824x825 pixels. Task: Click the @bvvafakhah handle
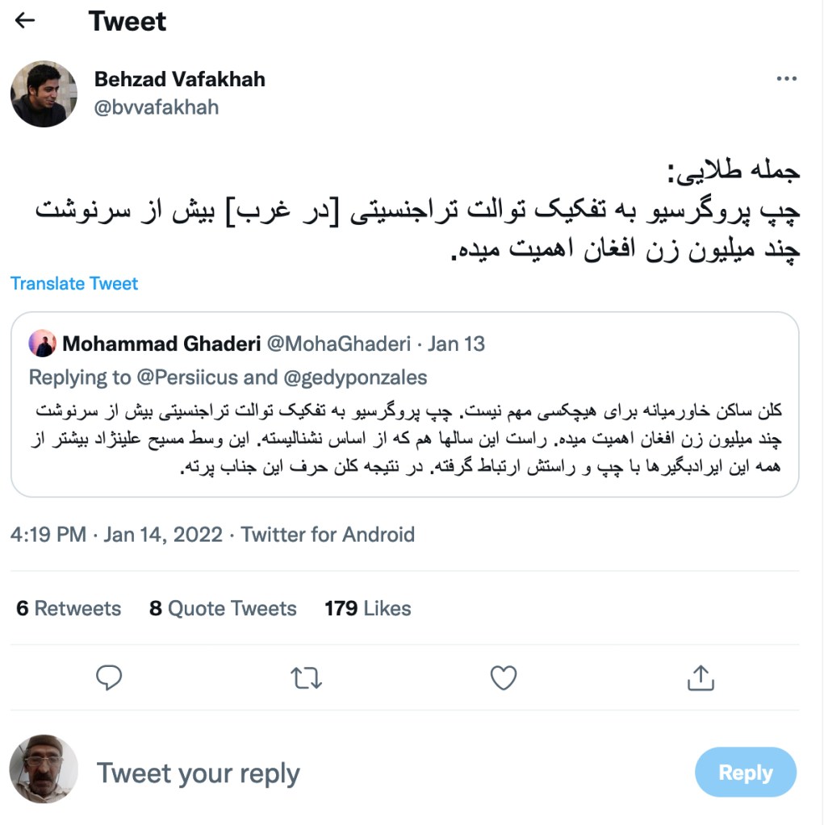tap(157, 107)
